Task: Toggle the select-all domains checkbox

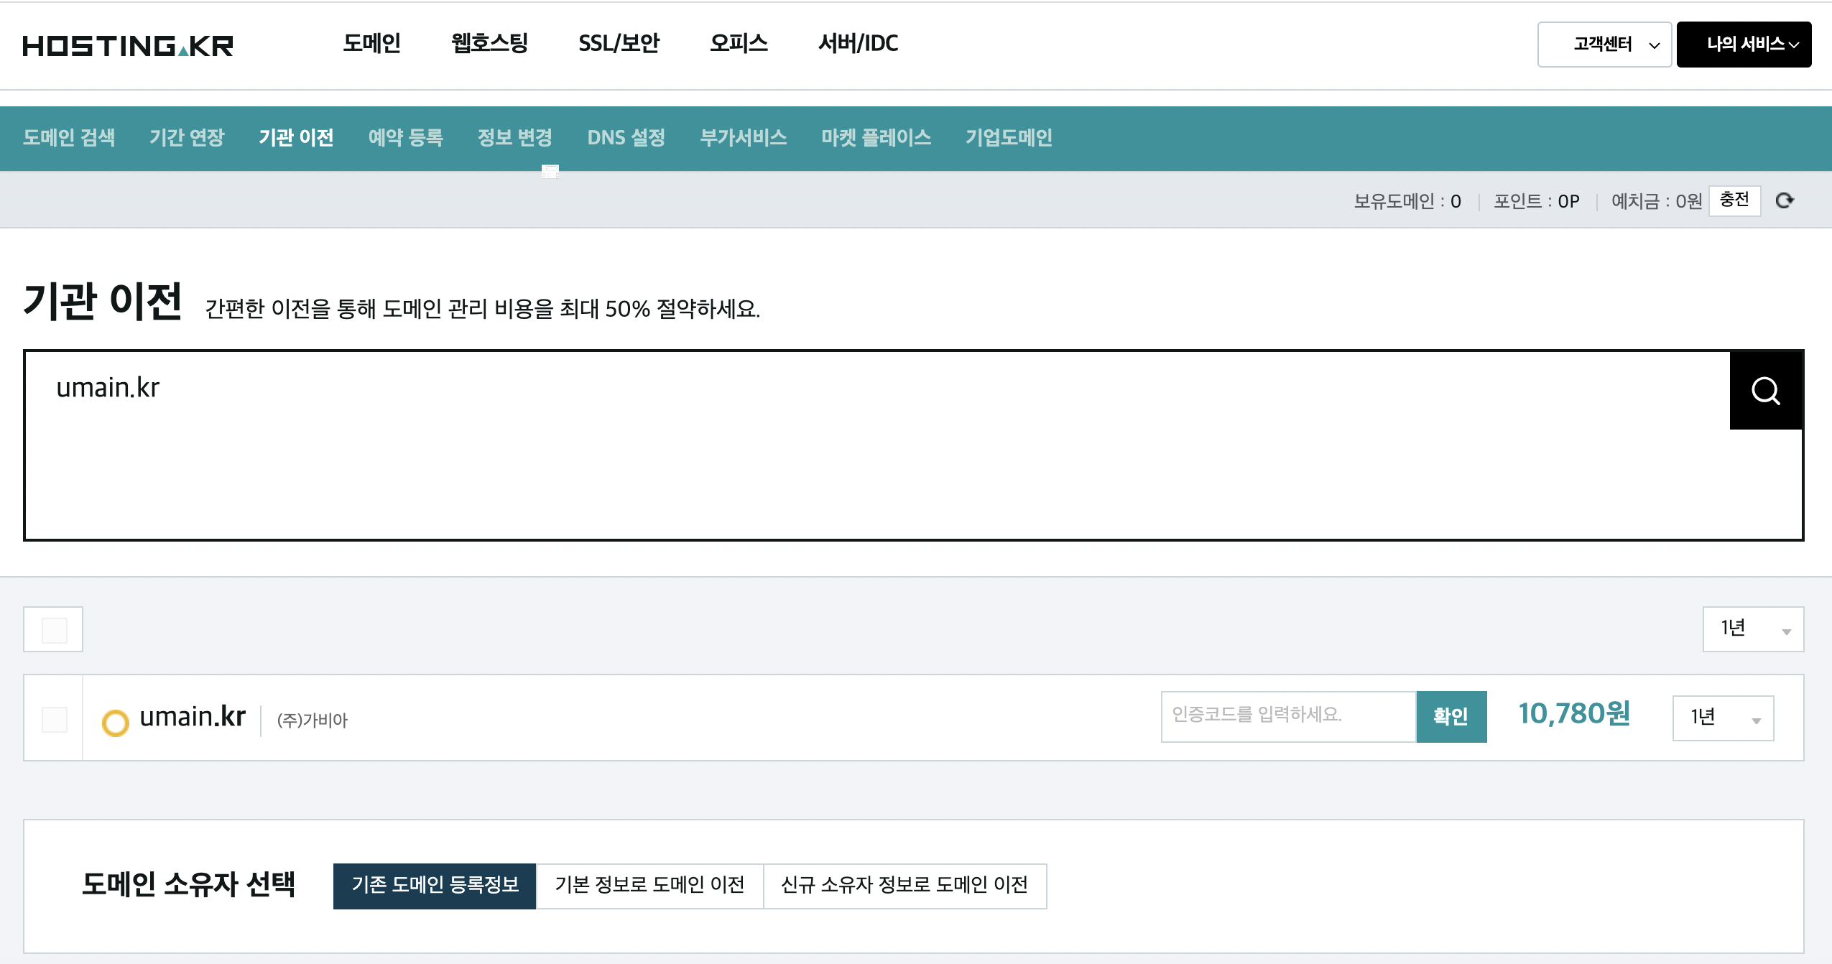Action: [x=54, y=630]
